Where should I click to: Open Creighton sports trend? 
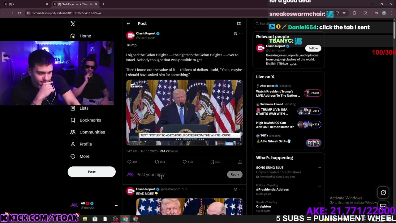point(264,207)
